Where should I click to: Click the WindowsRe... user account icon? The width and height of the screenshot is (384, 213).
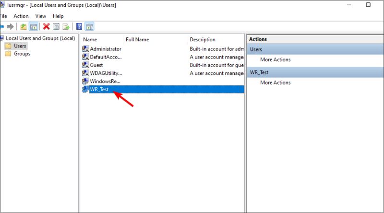click(85, 81)
